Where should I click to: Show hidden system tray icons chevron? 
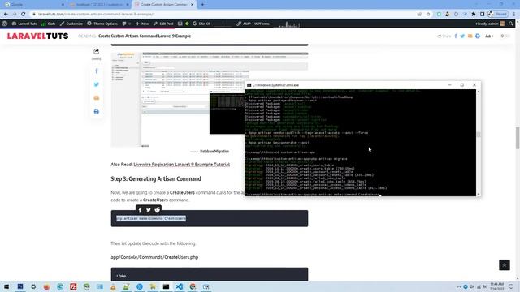coord(459,286)
